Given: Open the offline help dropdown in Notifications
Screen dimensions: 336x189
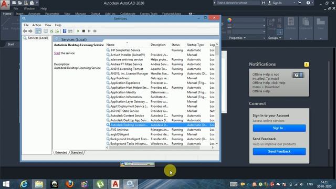Looking at the screenshot, I should tap(301, 75).
